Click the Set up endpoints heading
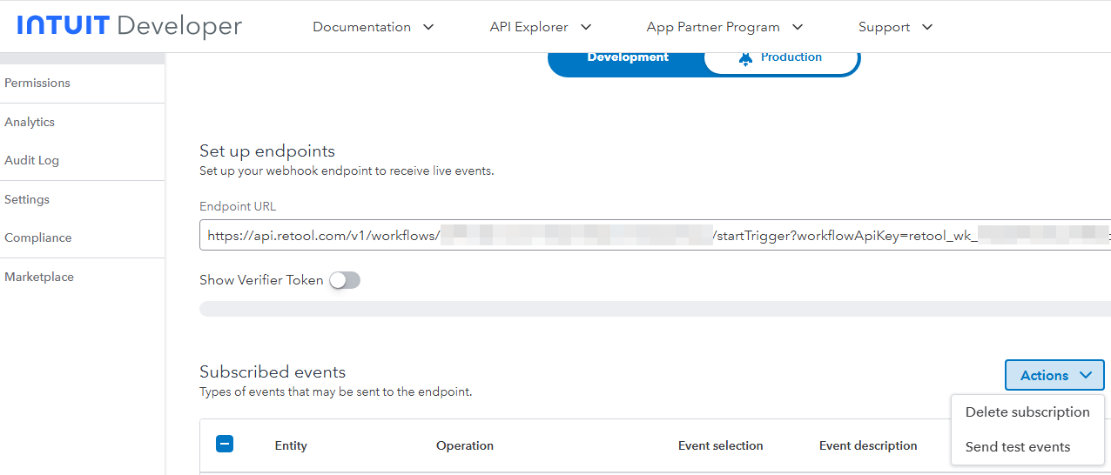The height and width of the screenshot is (475, 1111). click(267, 151)
